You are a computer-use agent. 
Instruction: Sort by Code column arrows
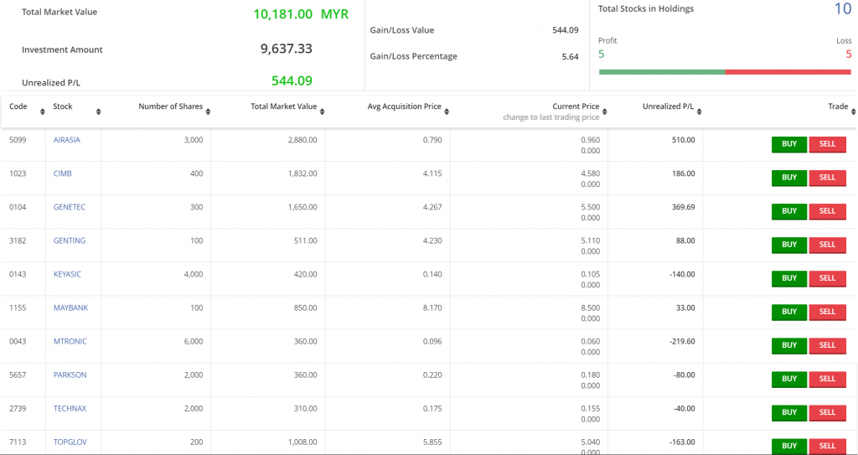click(43, 111)
